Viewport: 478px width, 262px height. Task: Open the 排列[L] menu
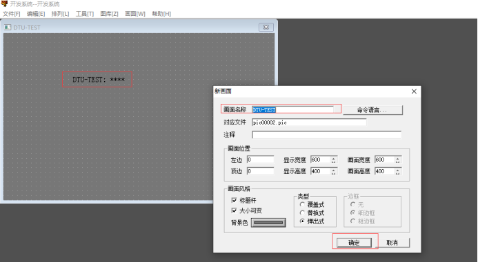tap(60, 14)
